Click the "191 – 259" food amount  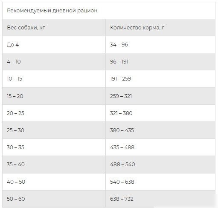tap(120, 79)
